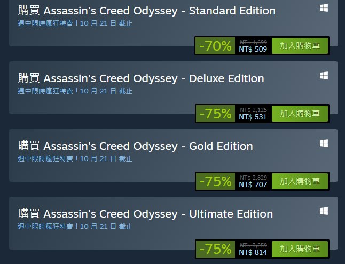Add Deluxe Edition to cart
This screenshot has width=345, height=264.
(300, 114)
